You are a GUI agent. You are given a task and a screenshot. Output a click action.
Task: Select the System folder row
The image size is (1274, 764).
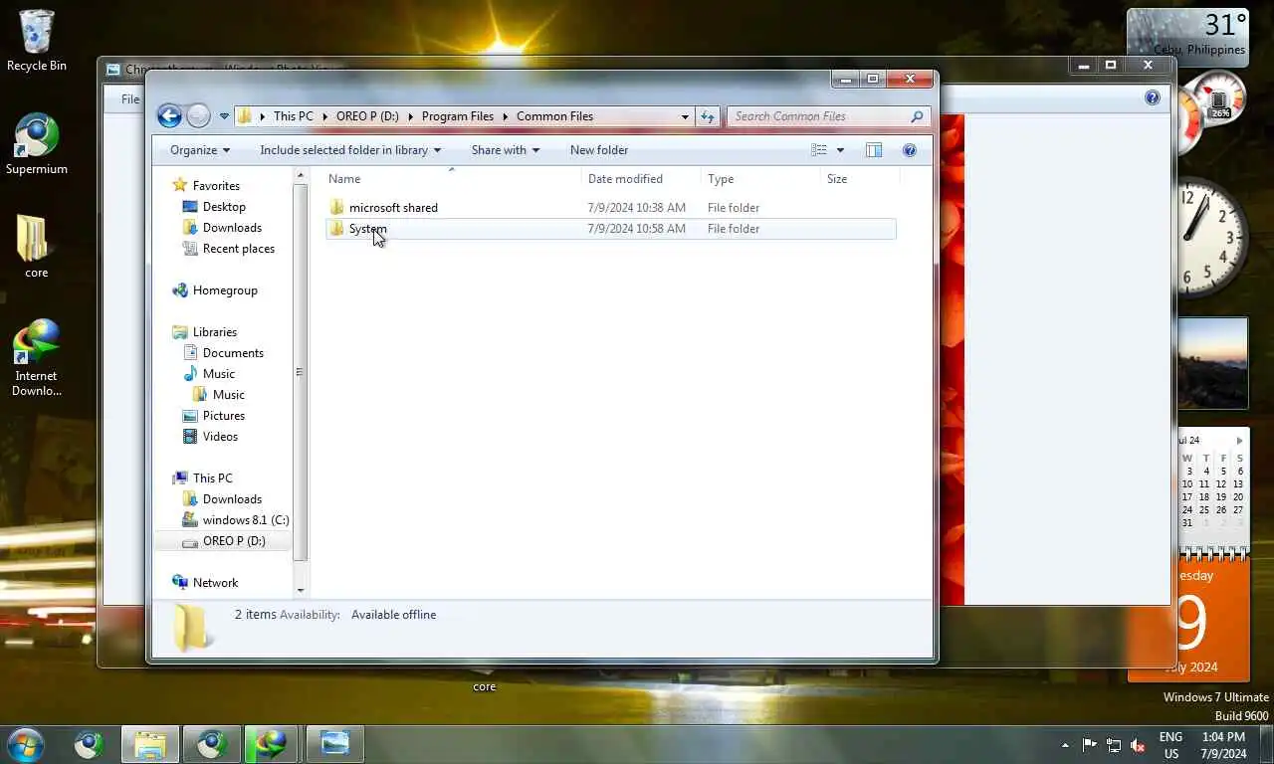(x=611, y=229)
